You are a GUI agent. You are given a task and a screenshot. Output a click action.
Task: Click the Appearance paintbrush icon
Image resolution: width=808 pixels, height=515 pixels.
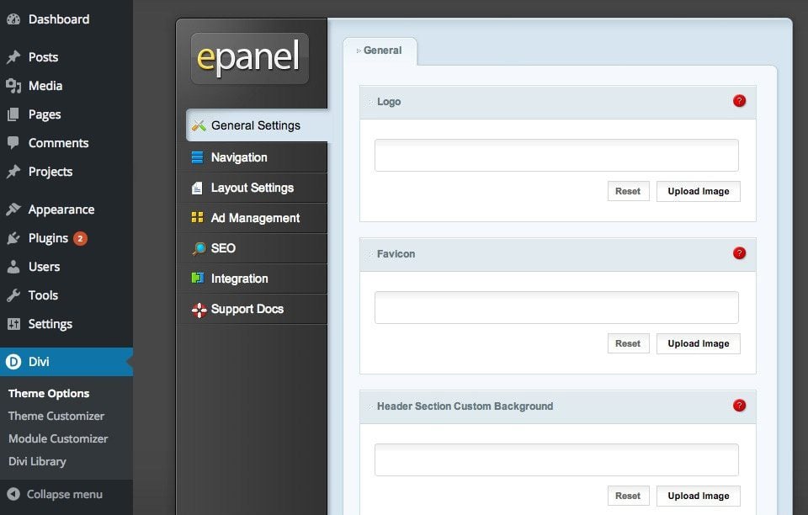(13, 209)
